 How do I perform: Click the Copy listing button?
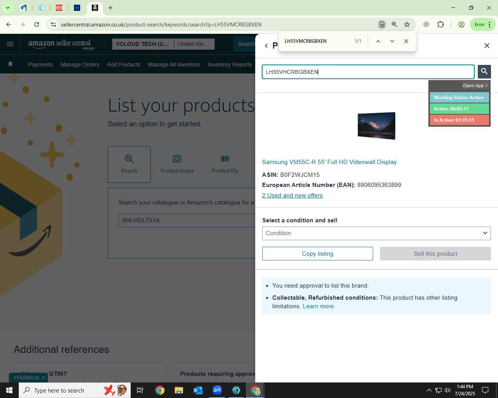click(x=317, y=254)
